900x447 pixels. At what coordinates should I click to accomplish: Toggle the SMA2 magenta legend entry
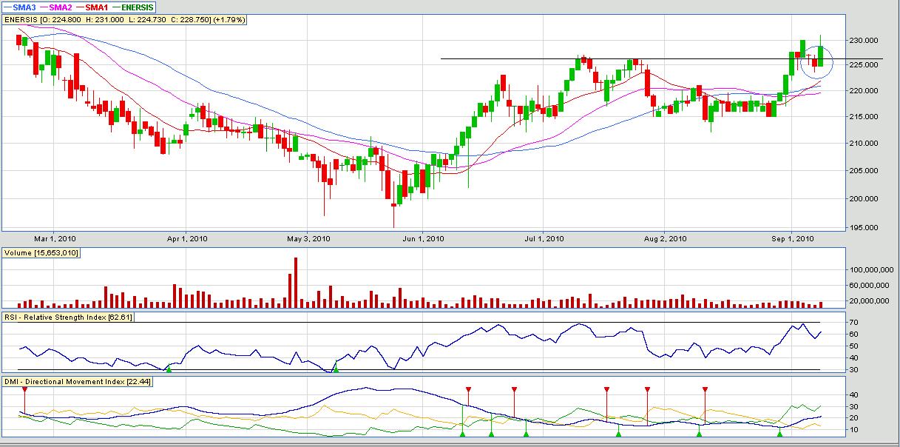tap(65, 7)
